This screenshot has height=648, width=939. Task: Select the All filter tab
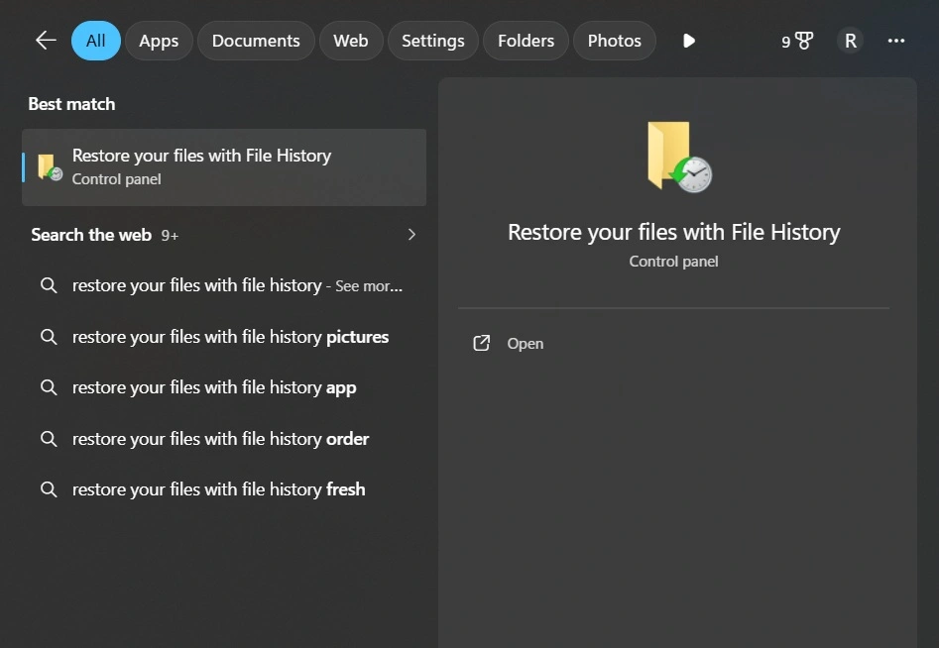click(96, 41)
